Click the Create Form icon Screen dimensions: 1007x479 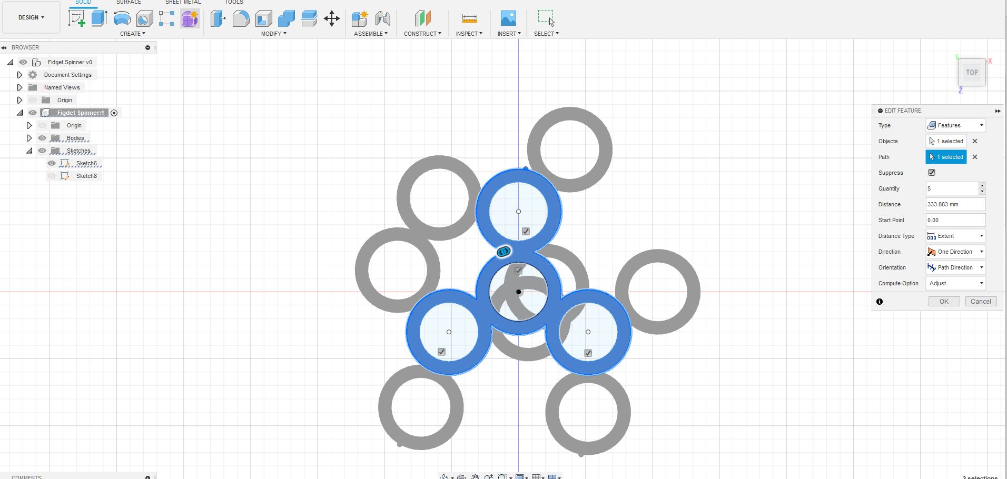190,19
